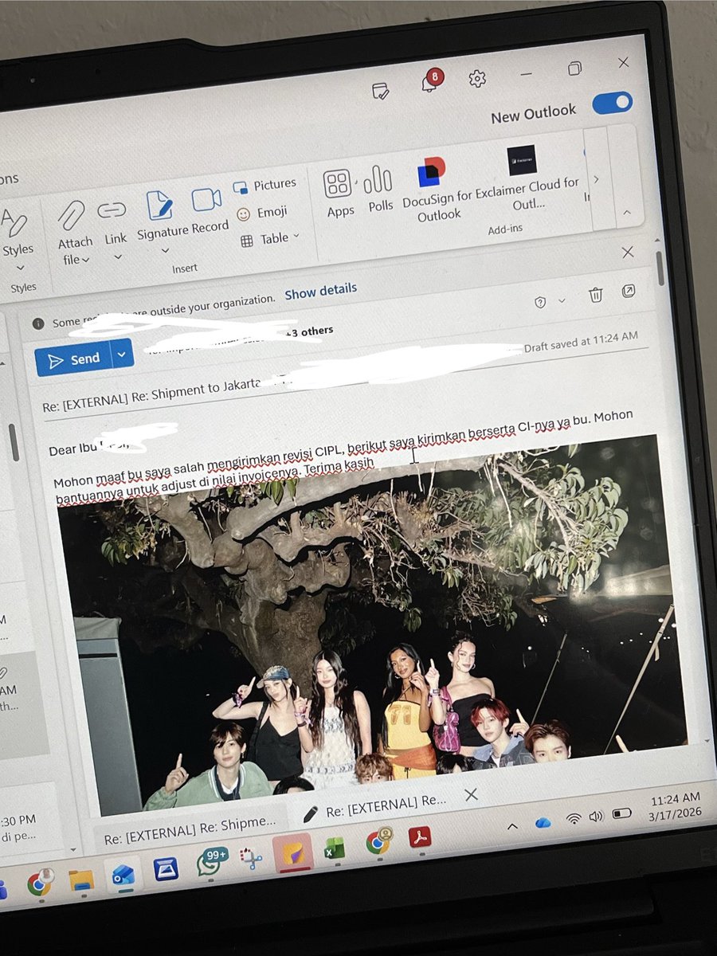Viewport: 717px width, 956px height.
Task: Expand the Link dropdown chevron
Action: pos(117,257)
